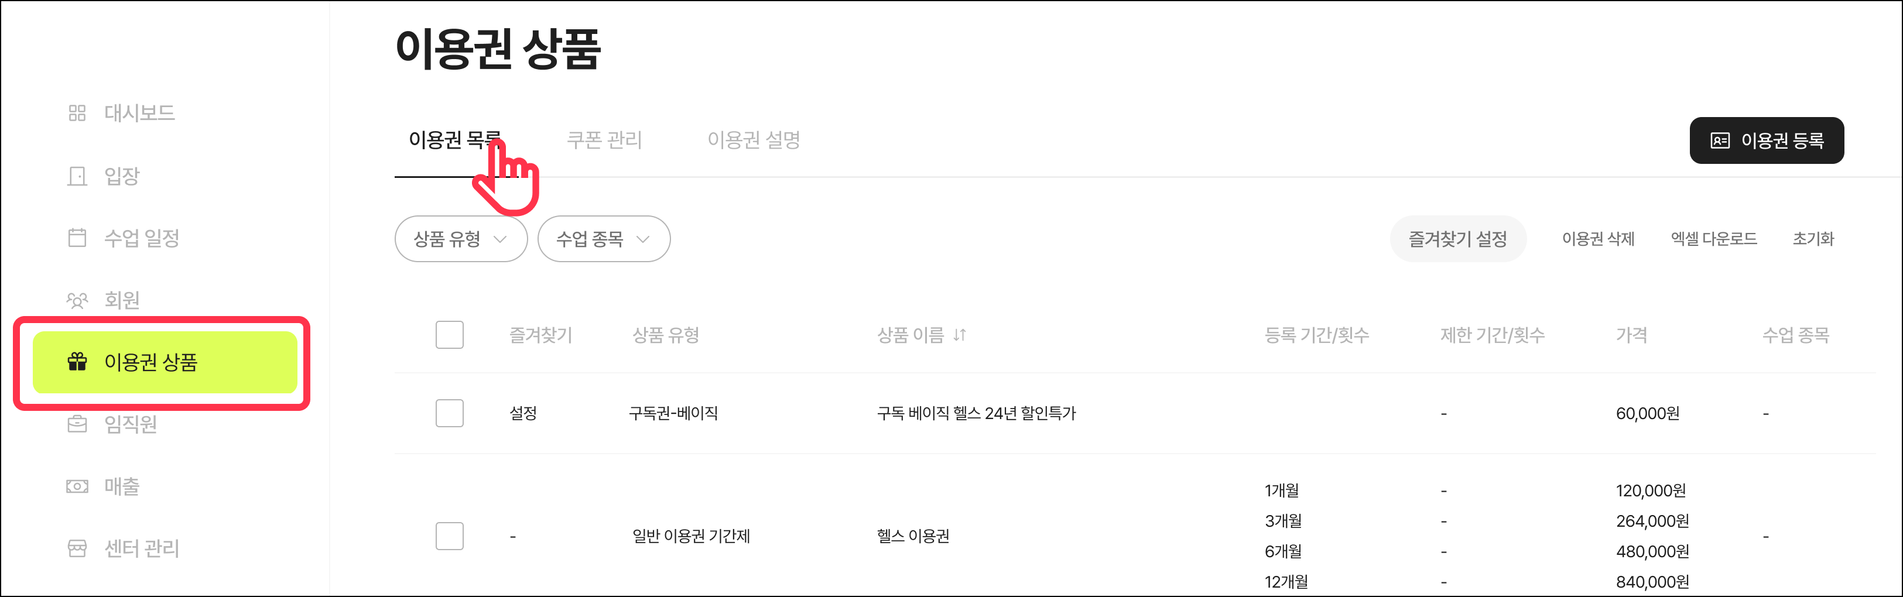Click the 센터 관리 store icon
The height and width of the screenshot is (597, 1903).
click(77, 548)
